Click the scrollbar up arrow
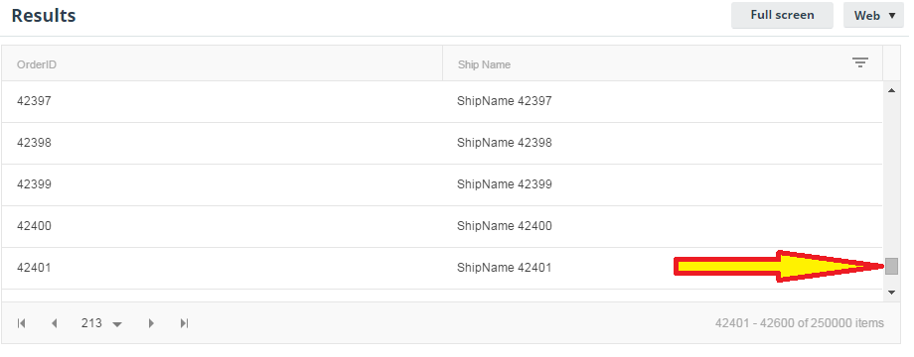Screen dimensions: 914x357 coord(891,90)
